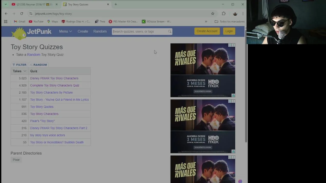The image size is (326, 183).
Task: Open the Create menu item
Action: (83, 32)
